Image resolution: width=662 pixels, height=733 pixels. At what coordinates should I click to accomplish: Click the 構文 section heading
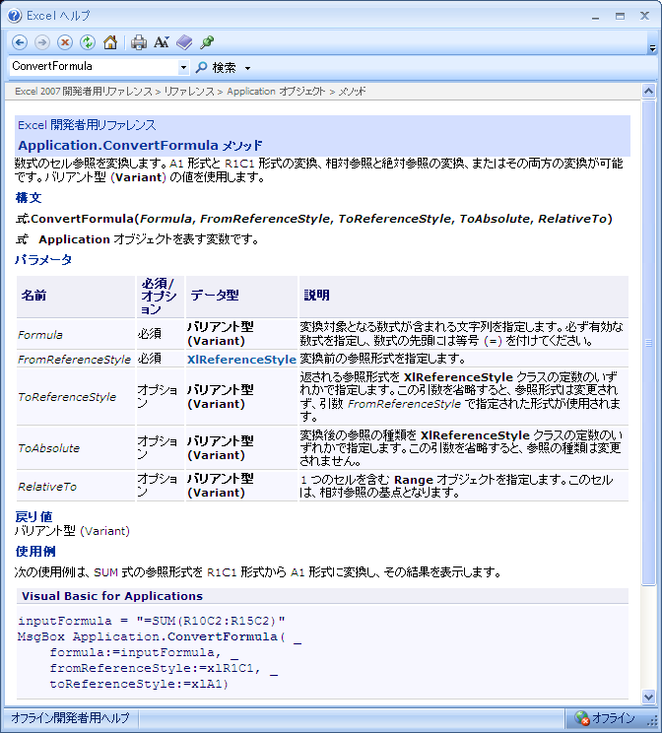(29, 197)
